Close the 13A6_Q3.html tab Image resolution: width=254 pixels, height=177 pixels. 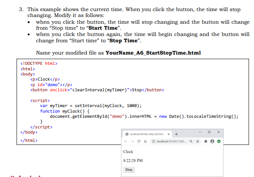coord(169,134)
